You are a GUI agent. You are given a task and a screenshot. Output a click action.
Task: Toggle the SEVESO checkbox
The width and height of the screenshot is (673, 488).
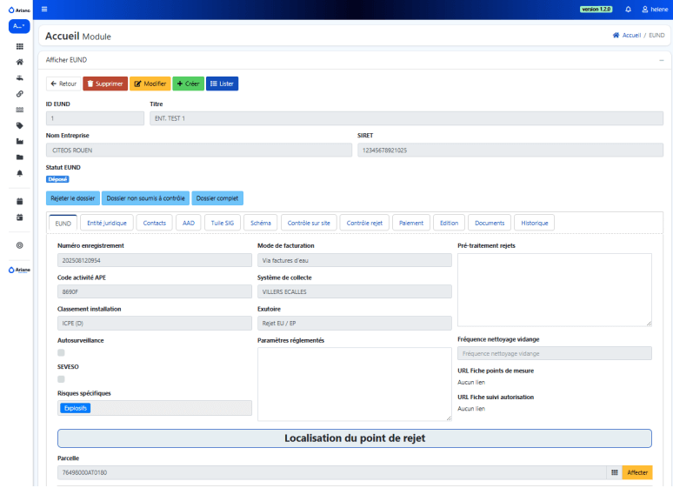click(61, 379)
